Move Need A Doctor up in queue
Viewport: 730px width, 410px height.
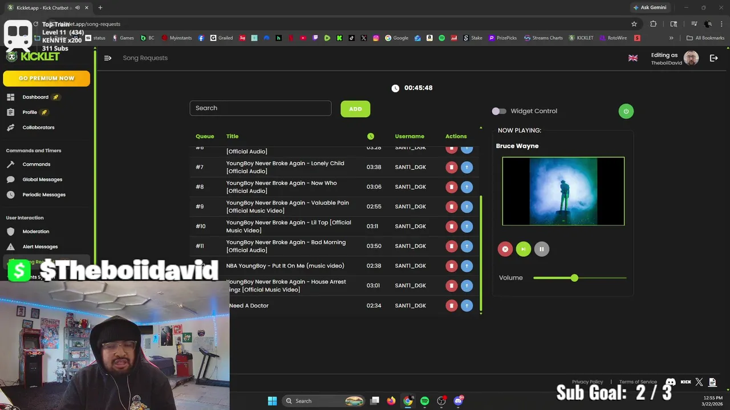(467, 305)
